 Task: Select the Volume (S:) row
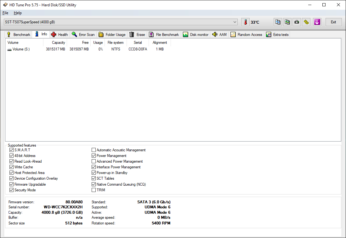click(88, 49)
